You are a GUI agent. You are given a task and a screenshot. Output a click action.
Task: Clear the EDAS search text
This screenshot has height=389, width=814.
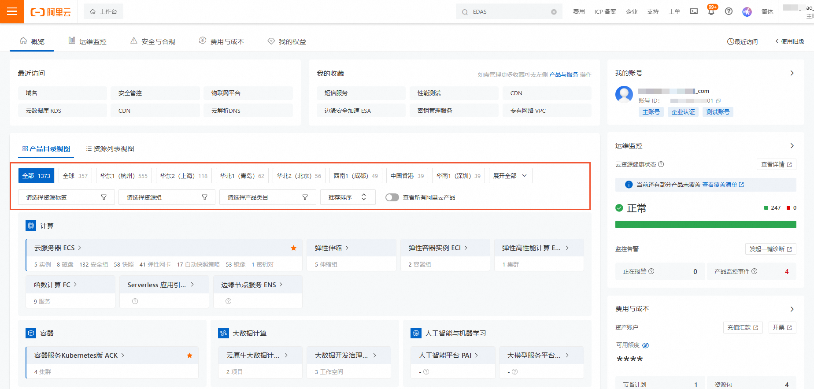[x=554, y=12]
